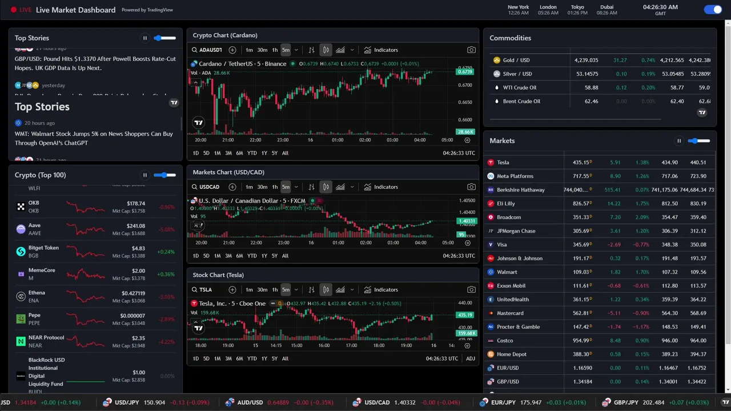Image resolution: width=731 pixels, height=411 pixels.
Task: Set Tesla chart range to 1Y
Action: (264, 358)
